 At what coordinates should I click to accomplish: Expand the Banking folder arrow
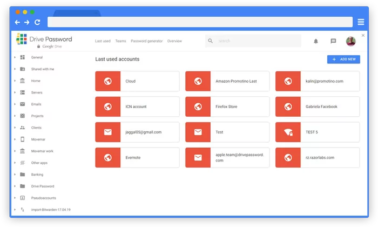click(15, 175)
